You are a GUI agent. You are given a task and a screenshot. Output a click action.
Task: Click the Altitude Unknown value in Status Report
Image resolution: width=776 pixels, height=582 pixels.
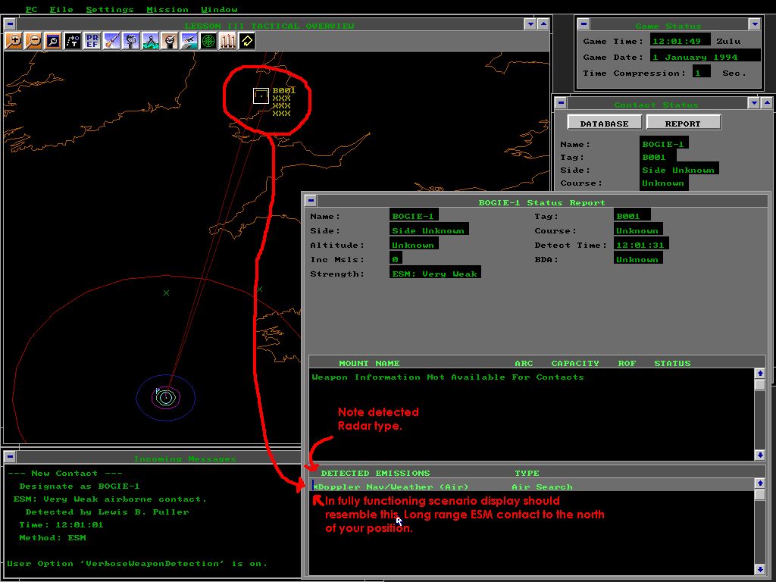(x=413, y=245)
